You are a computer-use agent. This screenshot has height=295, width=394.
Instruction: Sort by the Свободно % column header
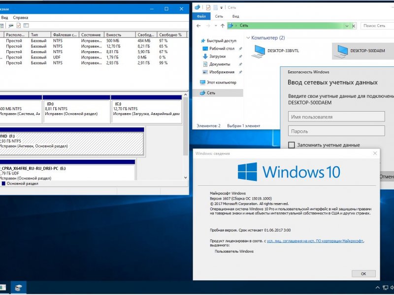pos(172,34)
